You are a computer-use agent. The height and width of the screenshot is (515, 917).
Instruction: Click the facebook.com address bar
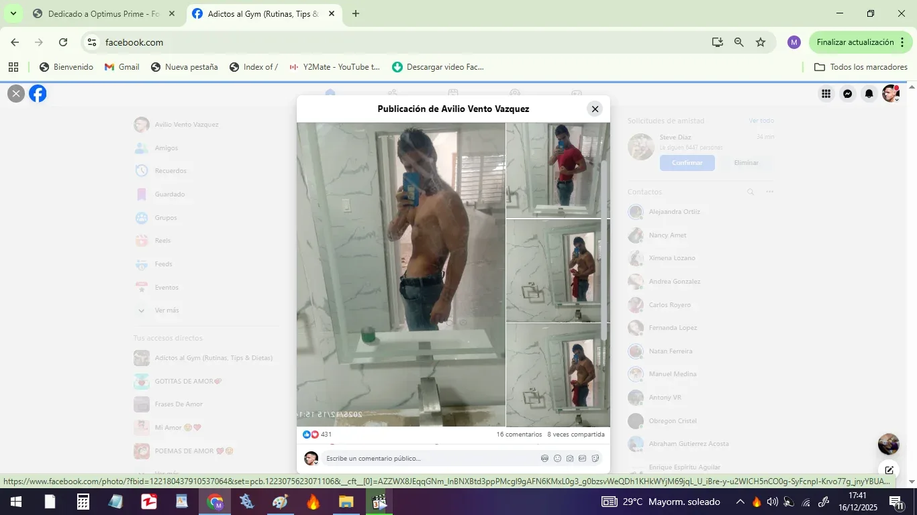pyautogui.click(x=403, y=42)
